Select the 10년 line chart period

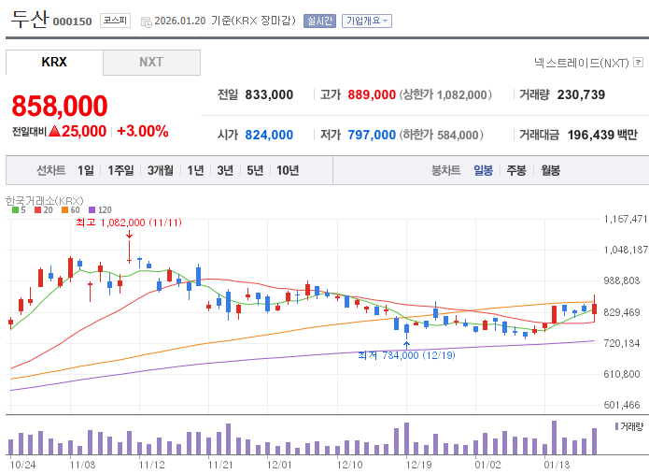(288, 170)
